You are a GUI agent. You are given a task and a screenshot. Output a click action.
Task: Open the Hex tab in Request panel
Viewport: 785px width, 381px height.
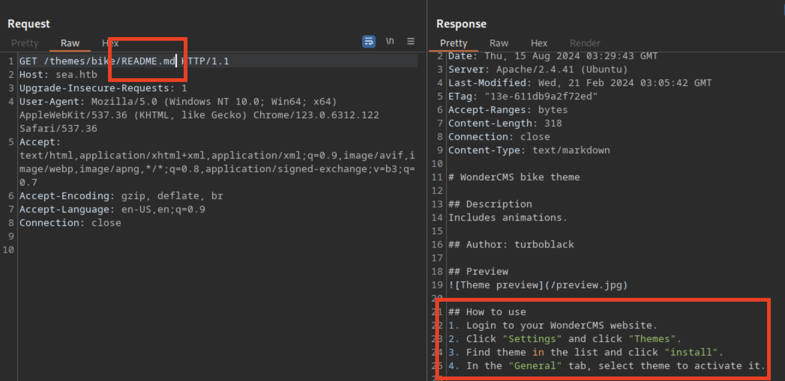coord(110,43)
